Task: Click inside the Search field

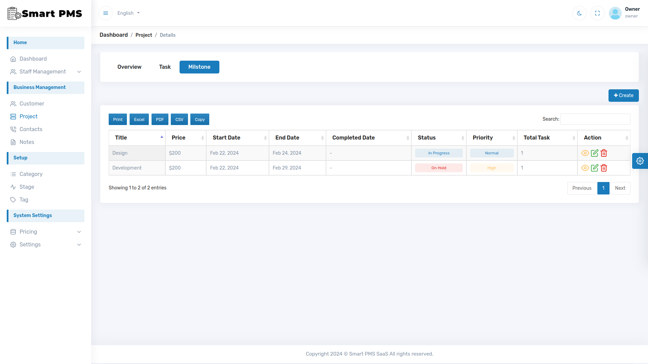Action: (595, 119)
